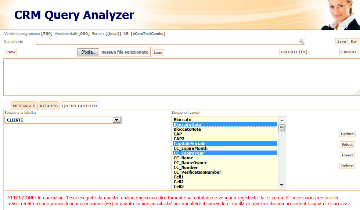This screenshot has height=210, width=360.
Task: Select the QUERY BUILDER tab
Action: pyautogui.click(x=80, y=106)
